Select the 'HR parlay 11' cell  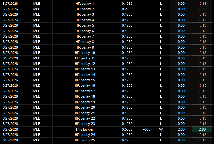(x=85, y=58)
